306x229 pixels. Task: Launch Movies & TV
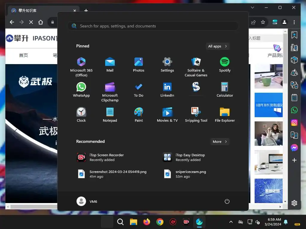[x=167, y=115]
